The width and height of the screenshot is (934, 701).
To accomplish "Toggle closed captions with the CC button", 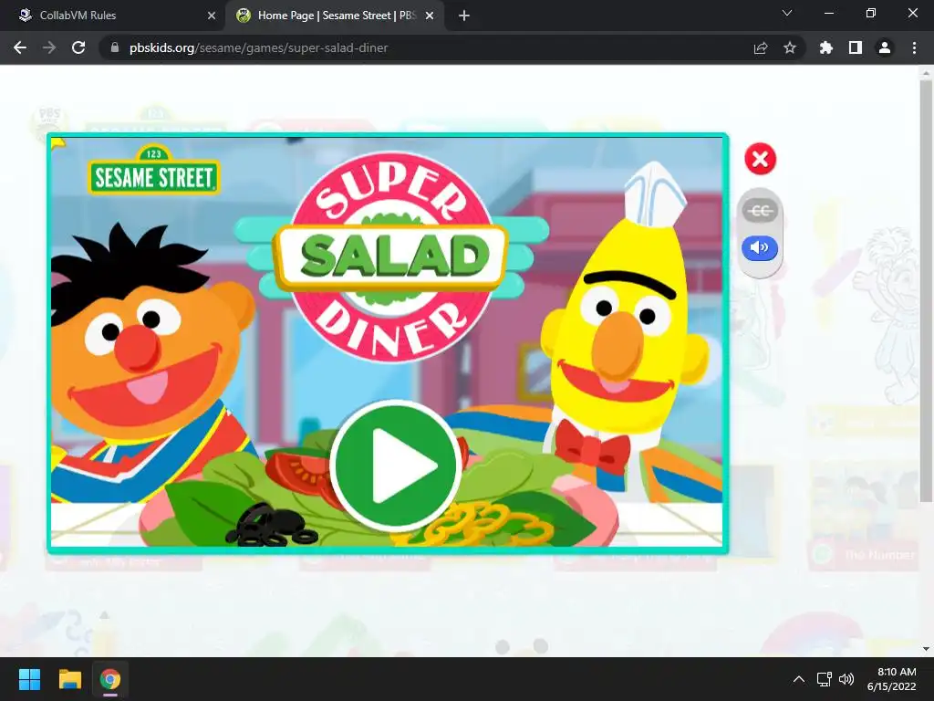I will tap(760, 211).
